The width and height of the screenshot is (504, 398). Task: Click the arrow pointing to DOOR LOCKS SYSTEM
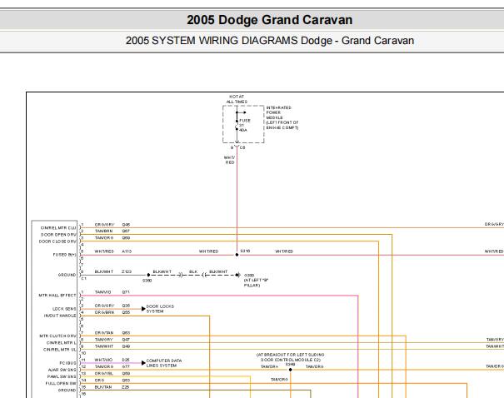143,309
